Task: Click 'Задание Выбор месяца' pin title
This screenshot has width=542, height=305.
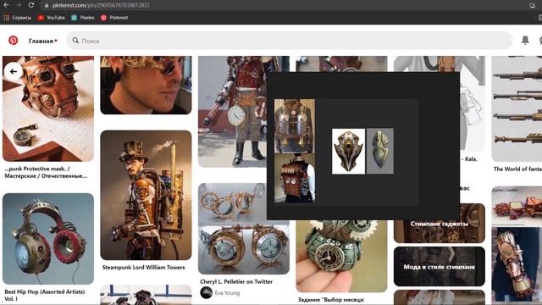Action: point(331,299)
